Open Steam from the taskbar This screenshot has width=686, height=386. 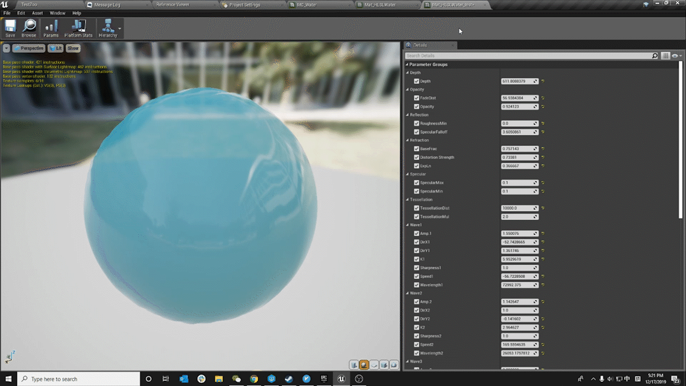pos(289,378)
